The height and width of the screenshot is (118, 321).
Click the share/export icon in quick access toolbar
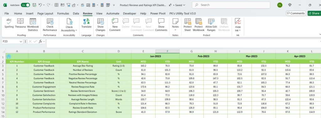73,5
